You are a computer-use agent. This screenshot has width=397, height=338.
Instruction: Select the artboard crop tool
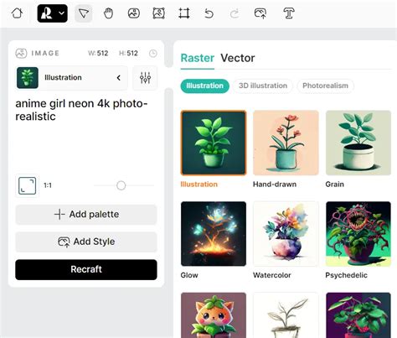[x=184, y=13]
